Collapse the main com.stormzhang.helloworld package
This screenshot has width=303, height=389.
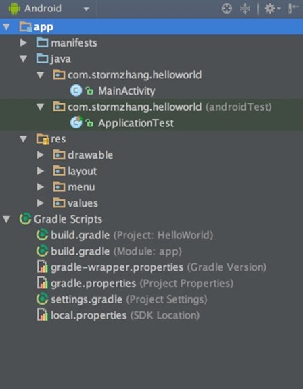[40, 75]
